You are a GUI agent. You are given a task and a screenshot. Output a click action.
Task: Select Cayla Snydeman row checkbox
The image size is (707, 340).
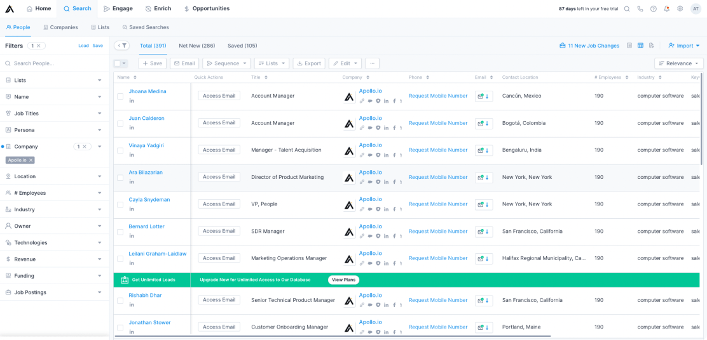tap(120, 205)
